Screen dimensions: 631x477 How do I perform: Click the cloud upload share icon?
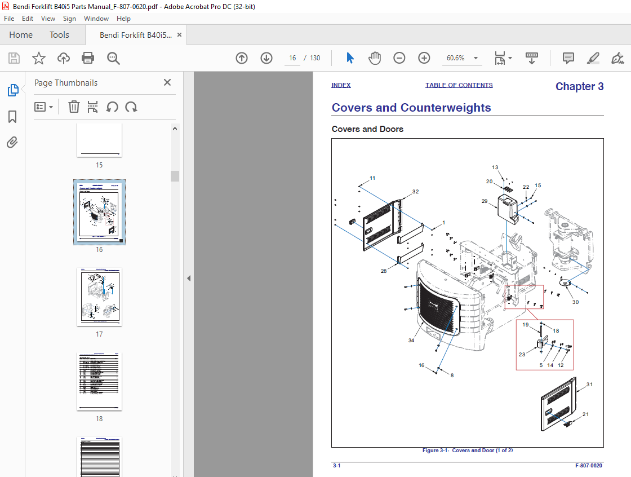(x=63, y=58)
